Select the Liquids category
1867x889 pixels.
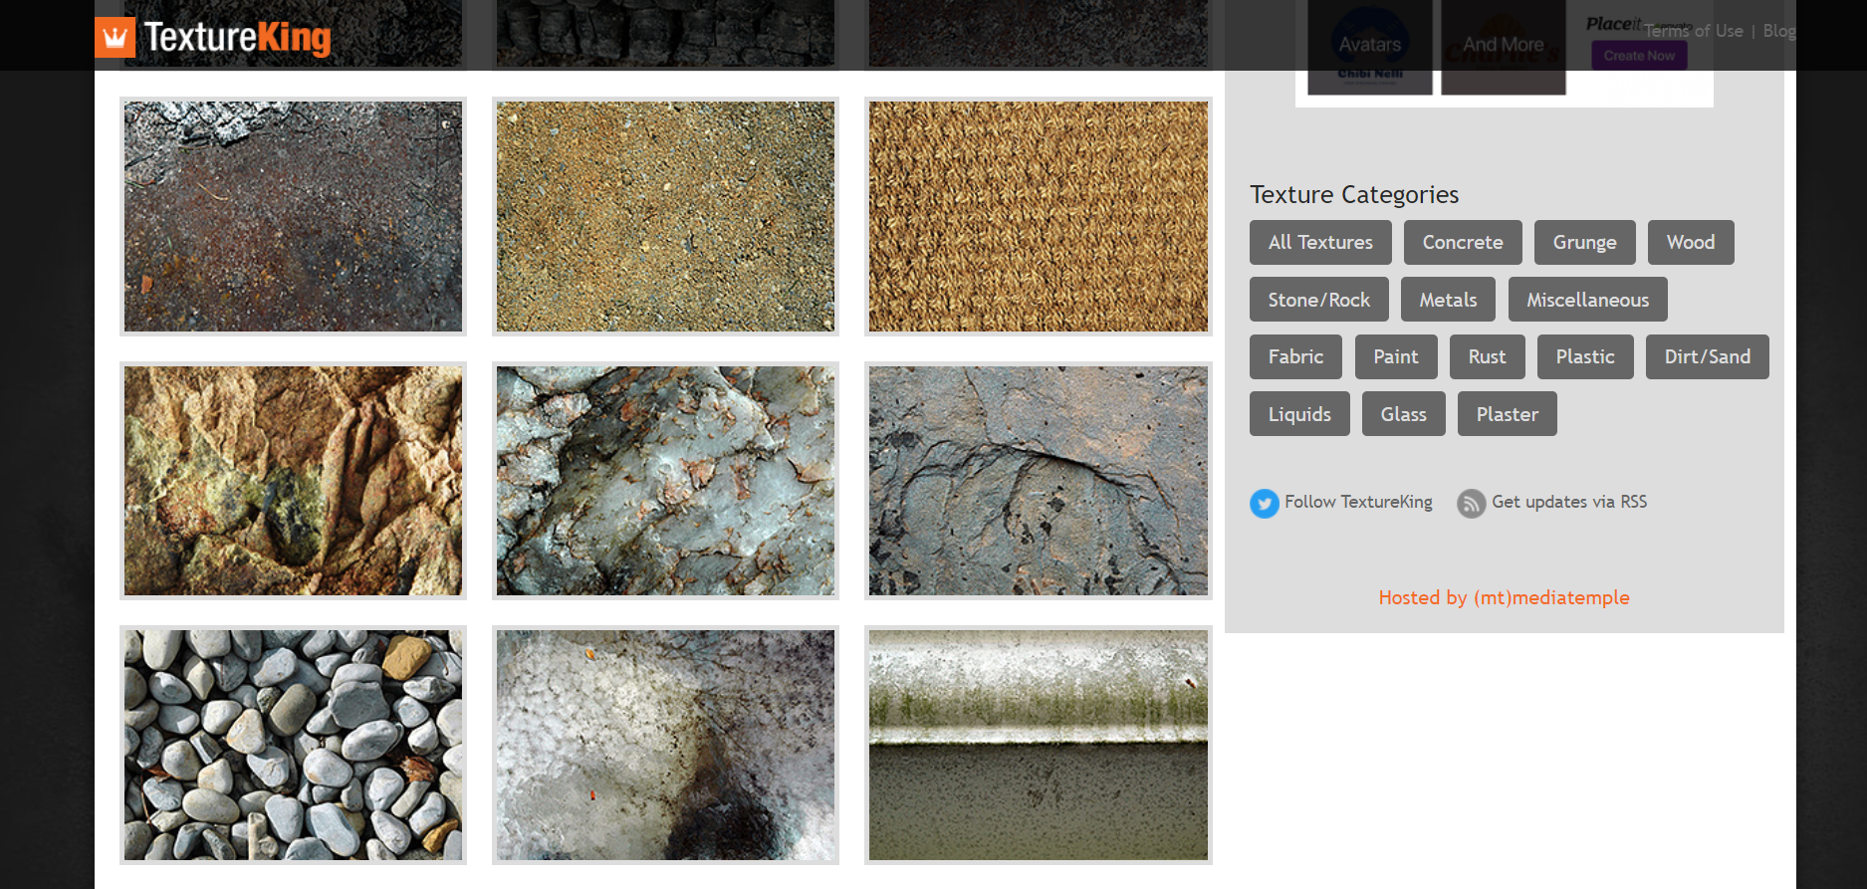coord(1299,414)
